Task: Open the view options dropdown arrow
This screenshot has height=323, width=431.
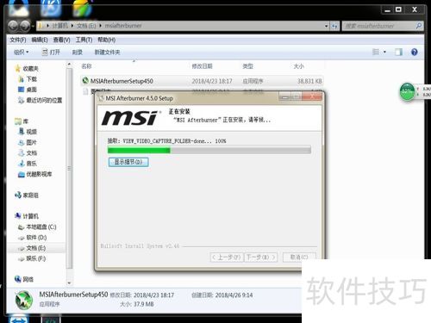Action: (x=384, y=52)
